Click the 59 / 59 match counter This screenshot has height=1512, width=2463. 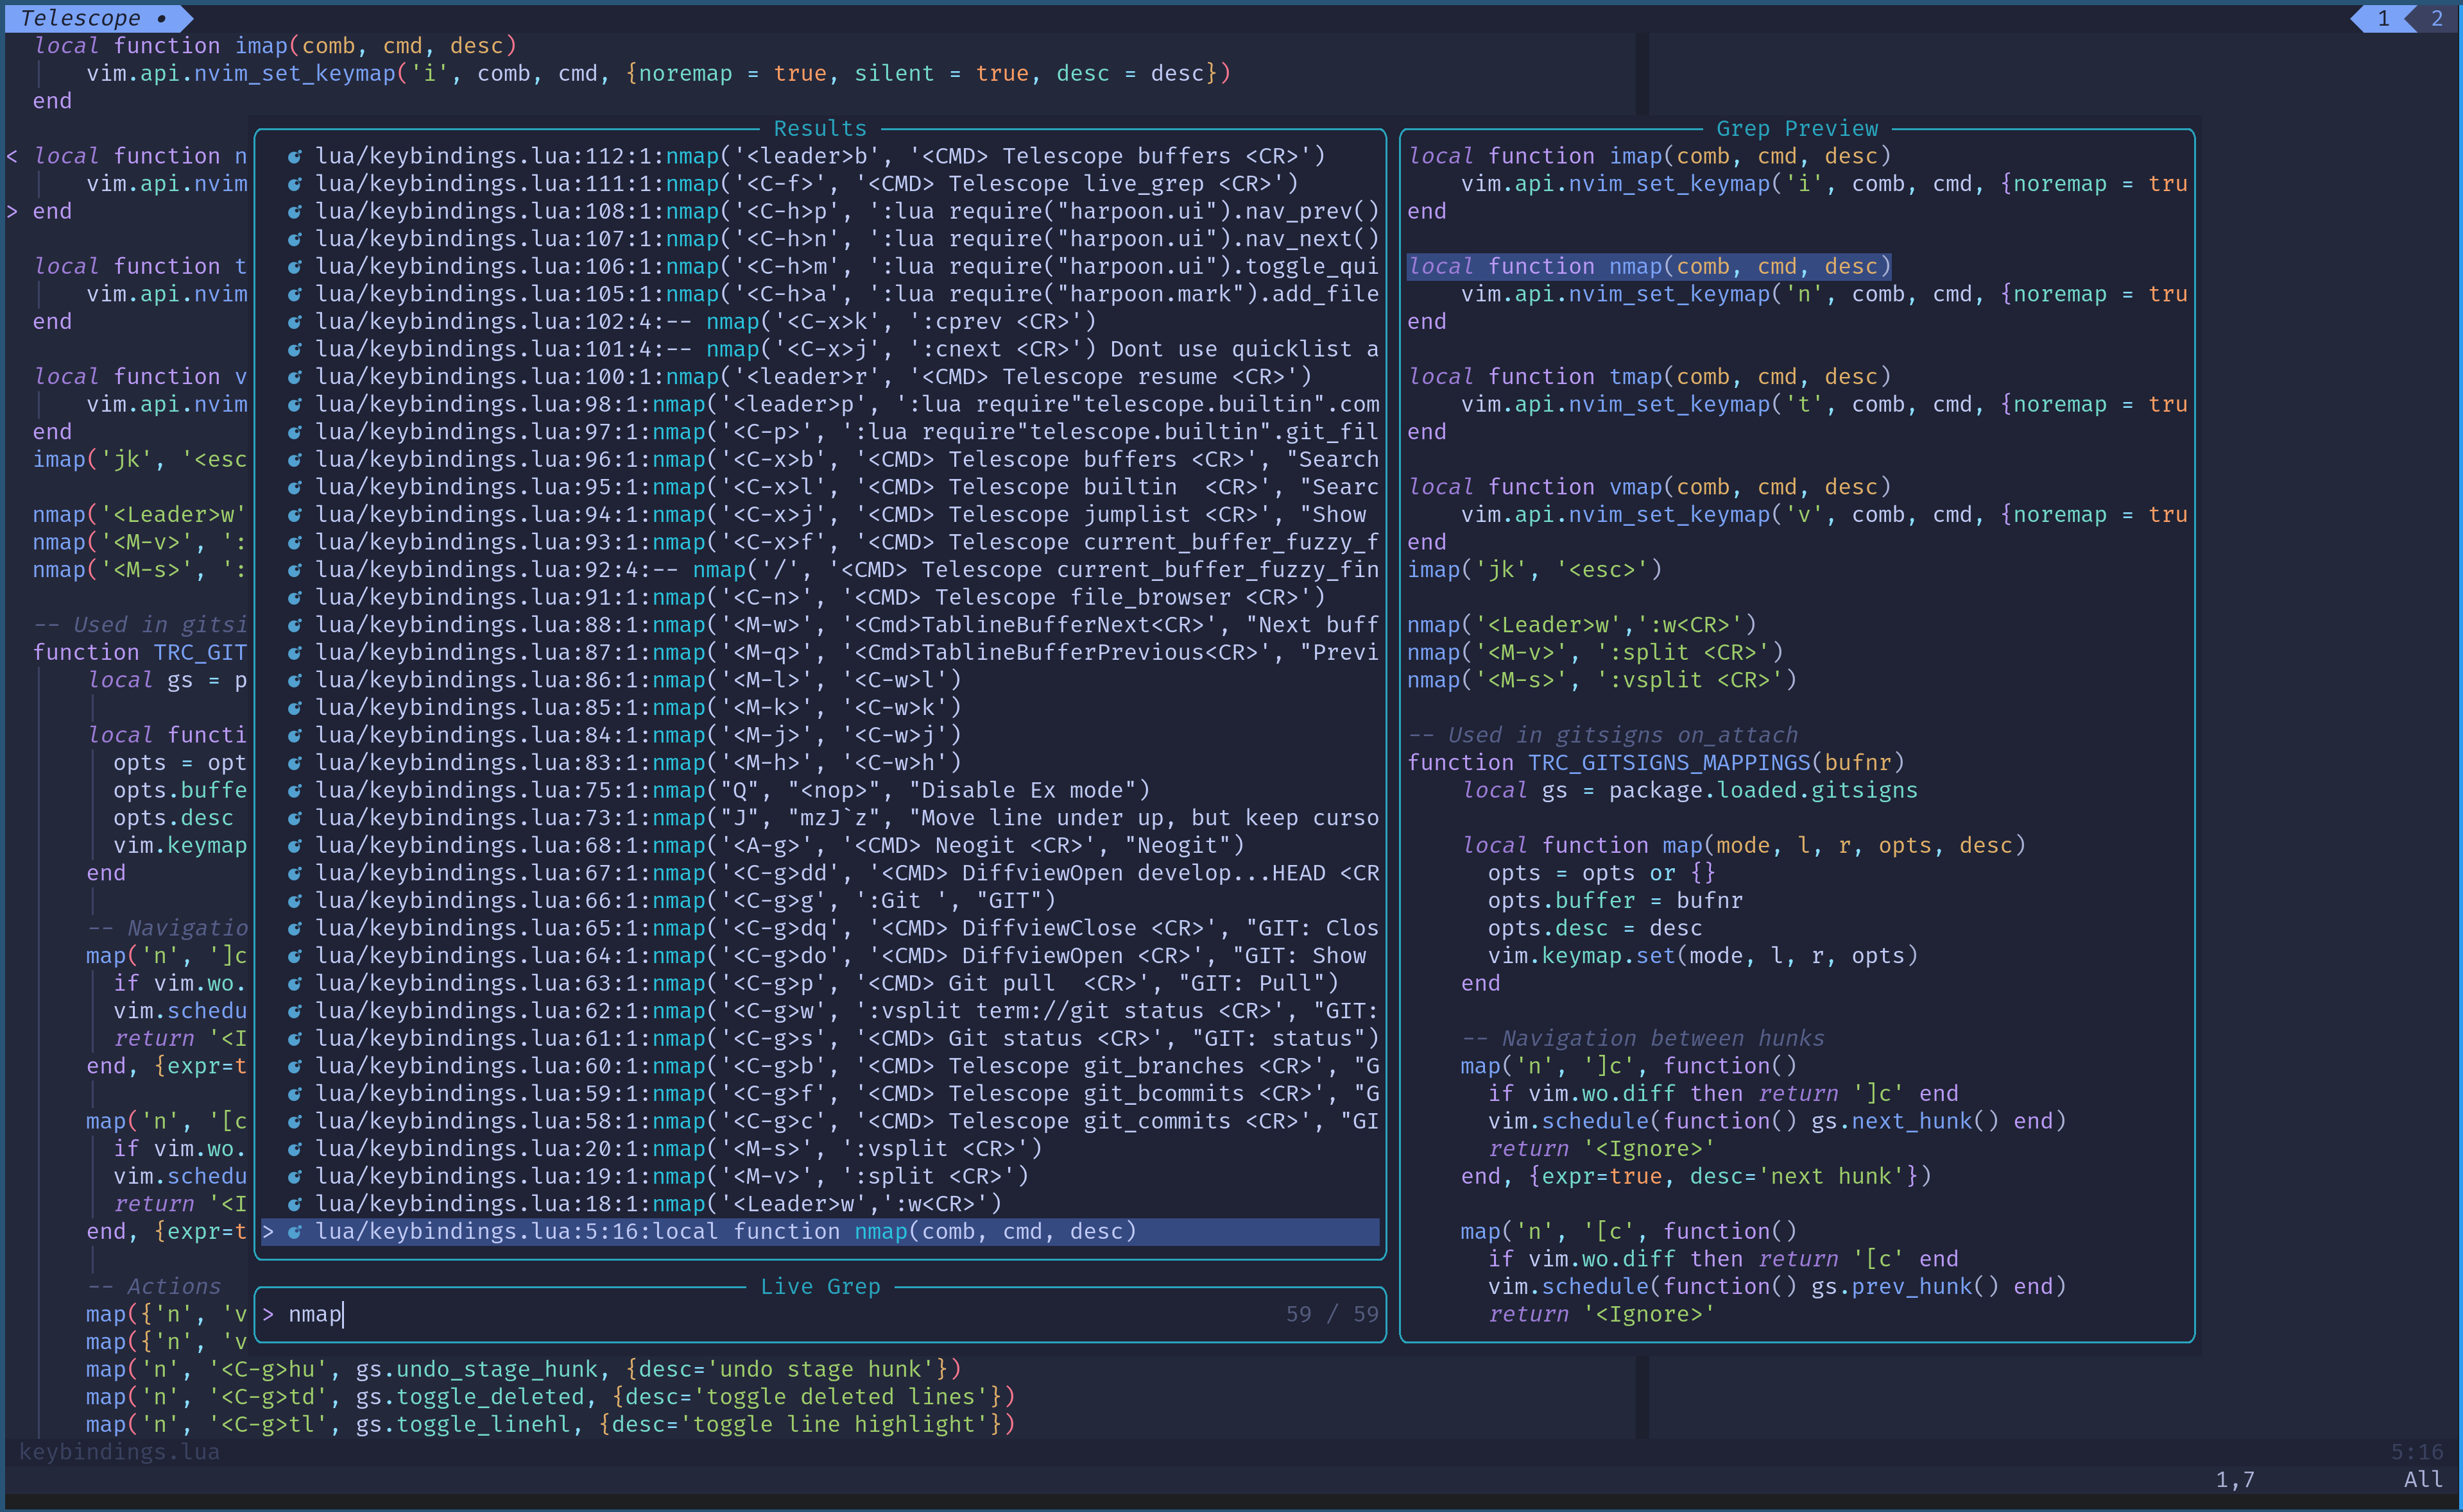(x=1332, y=1314)
